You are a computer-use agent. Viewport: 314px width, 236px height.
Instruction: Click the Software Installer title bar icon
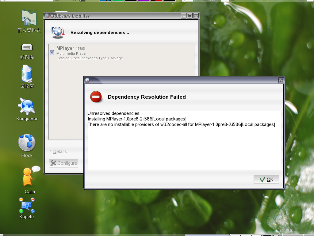(47, 16)
